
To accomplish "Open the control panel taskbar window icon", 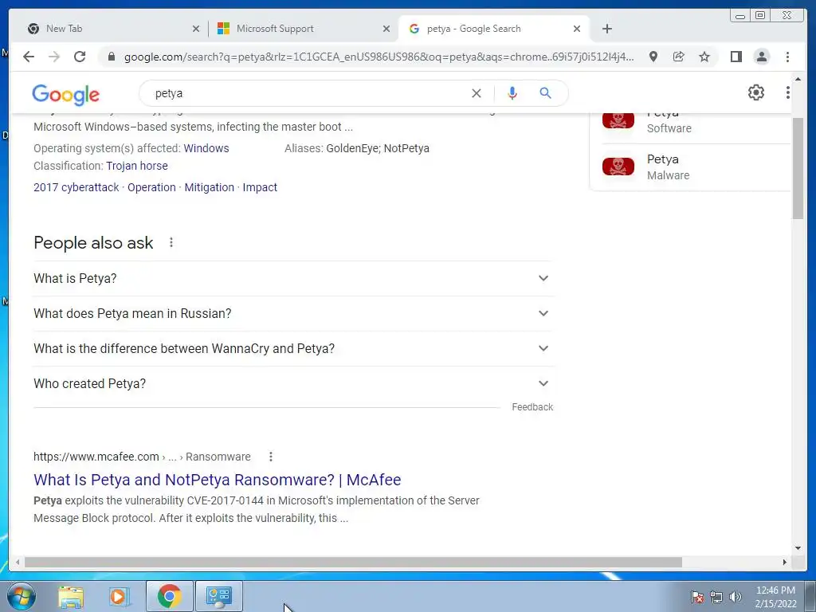I will [218, 596].
